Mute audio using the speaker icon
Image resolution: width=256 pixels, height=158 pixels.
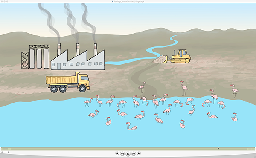(2, 152)
